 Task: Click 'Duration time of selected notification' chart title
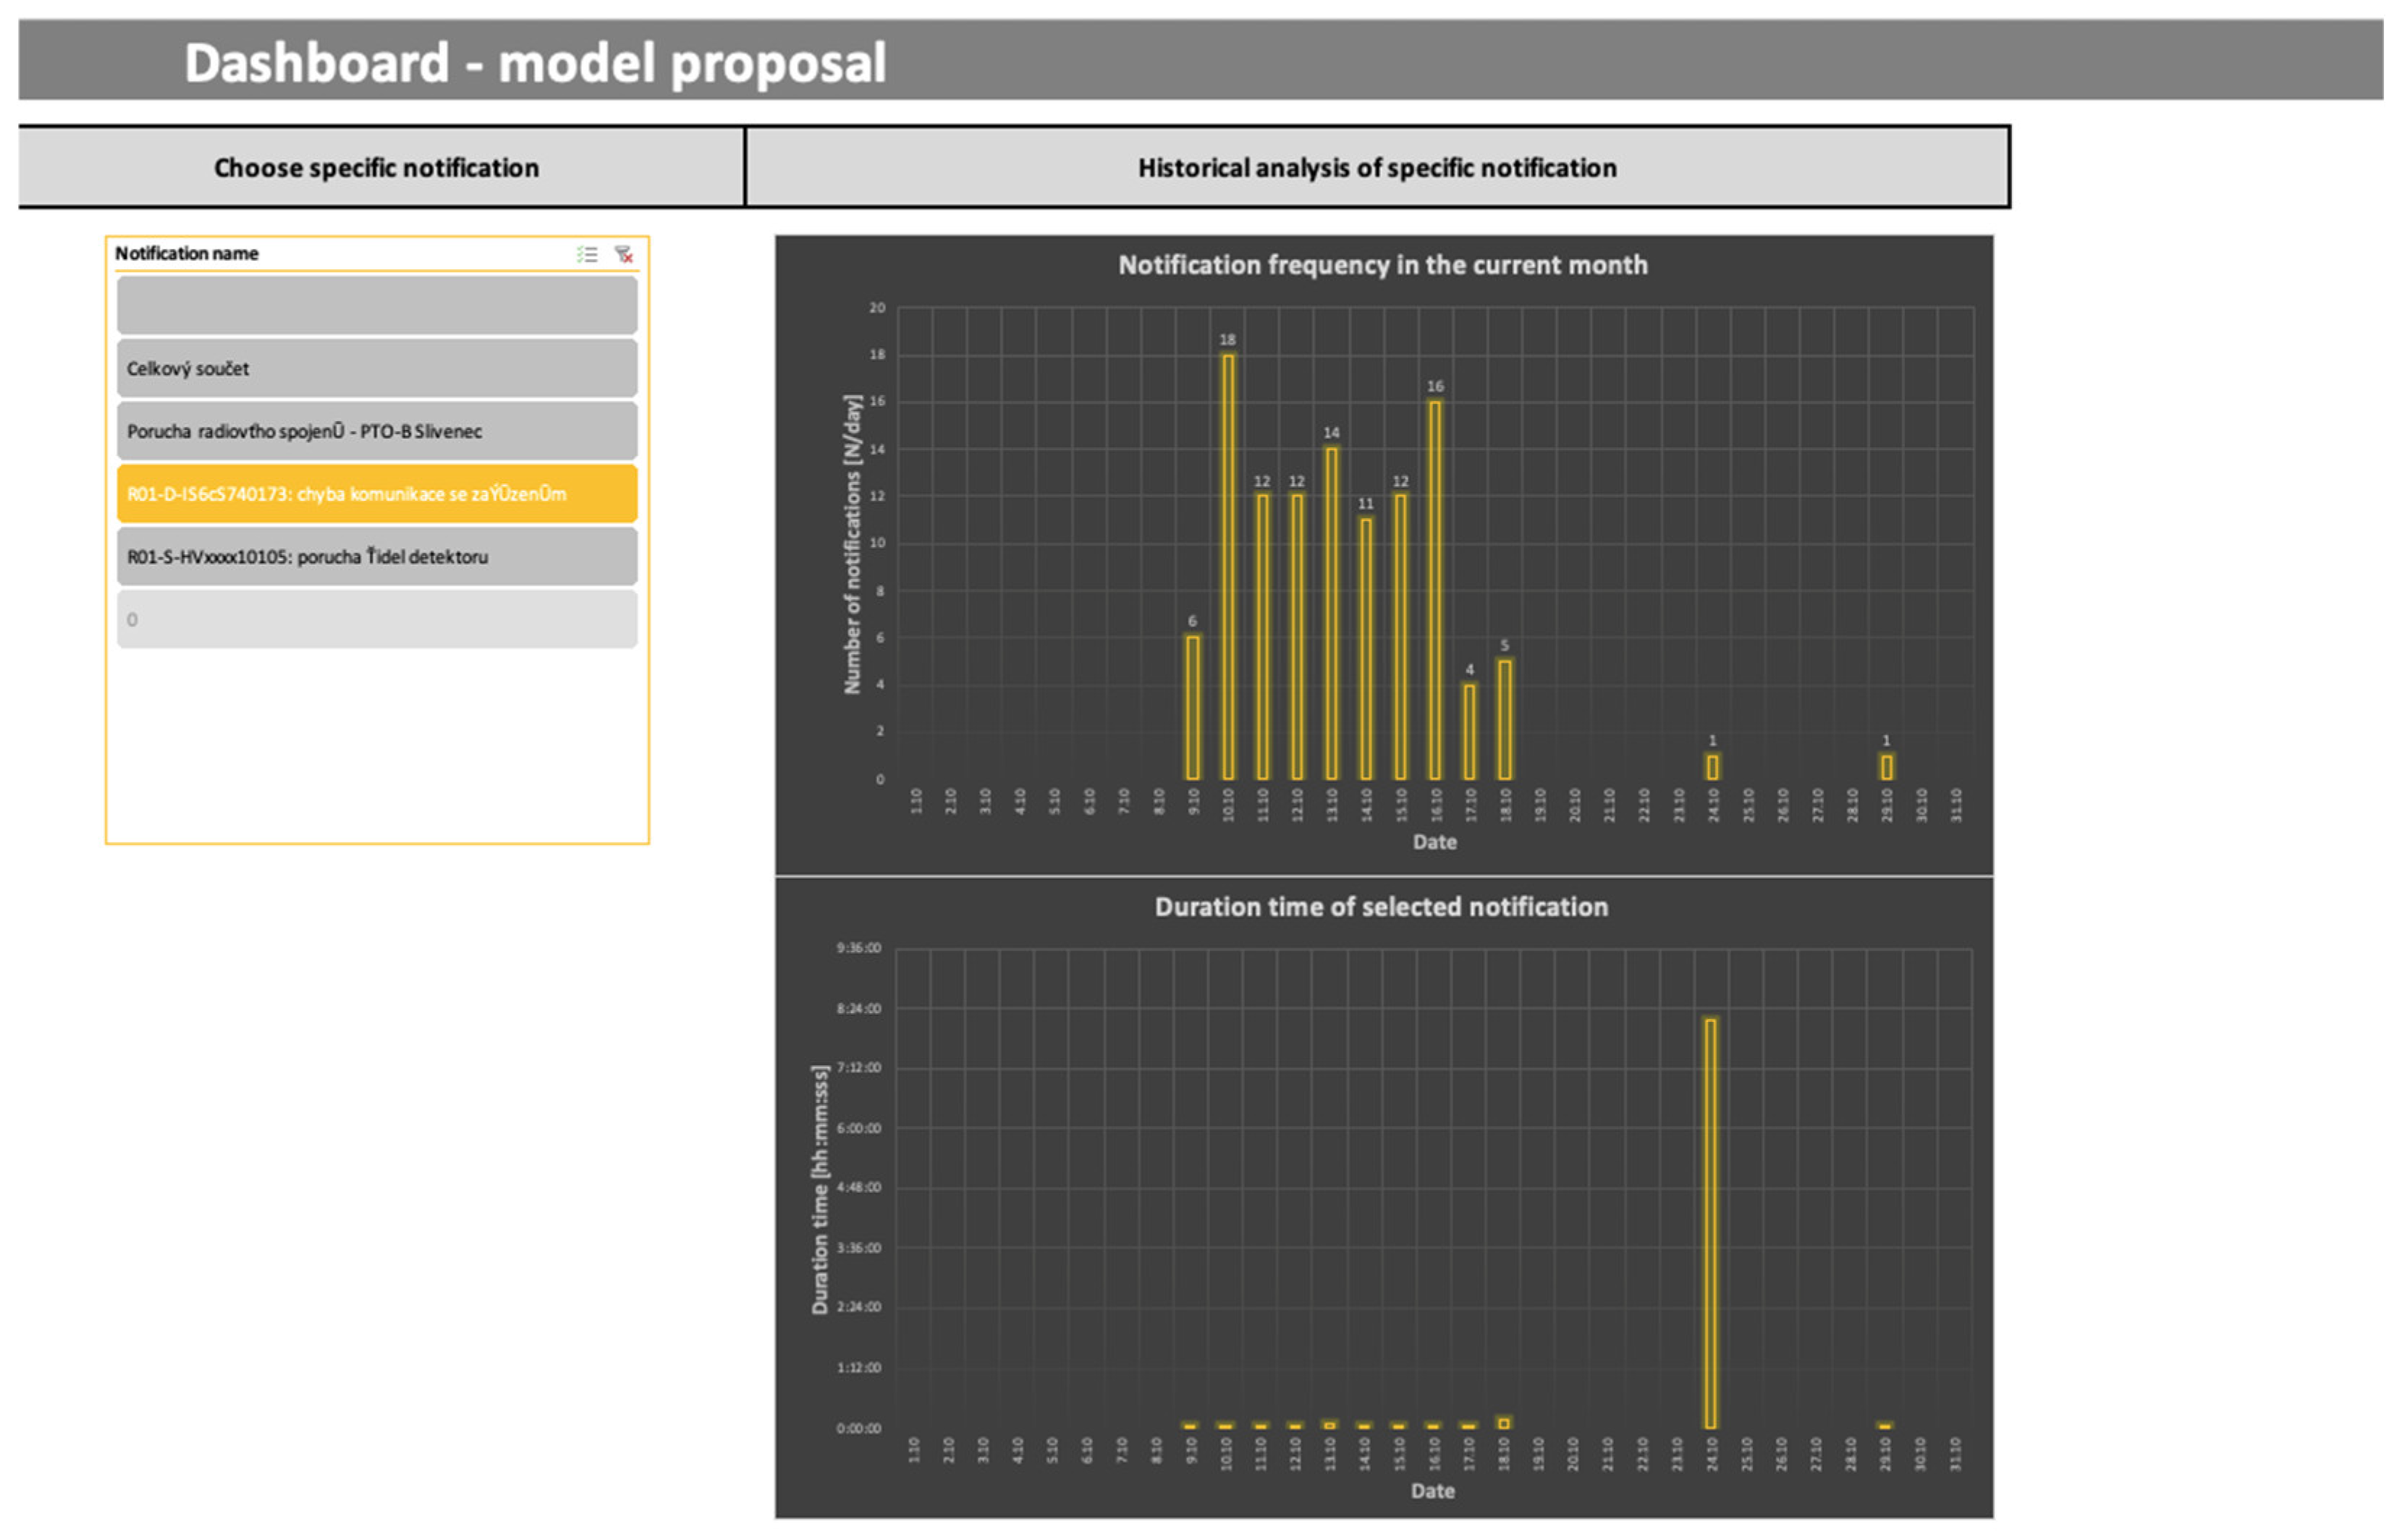(1381, 907)
